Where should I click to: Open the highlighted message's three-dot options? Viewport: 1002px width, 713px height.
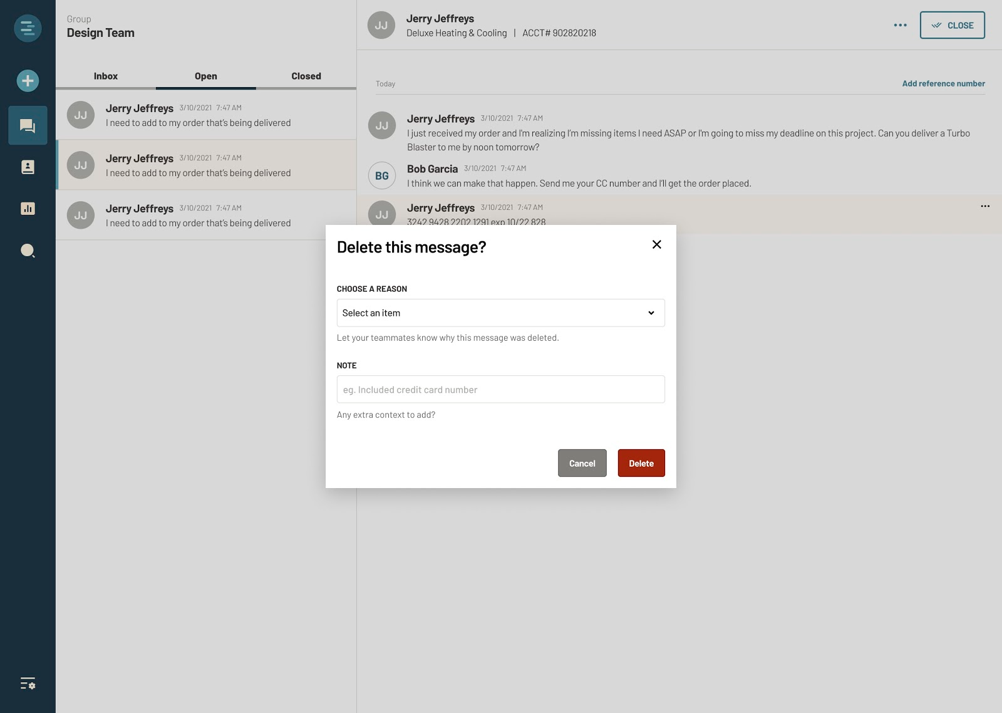(x=984, y=206)
